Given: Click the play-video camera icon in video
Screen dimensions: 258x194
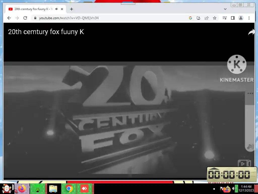Looking at the screenshot, I should (x=244, y=164).
